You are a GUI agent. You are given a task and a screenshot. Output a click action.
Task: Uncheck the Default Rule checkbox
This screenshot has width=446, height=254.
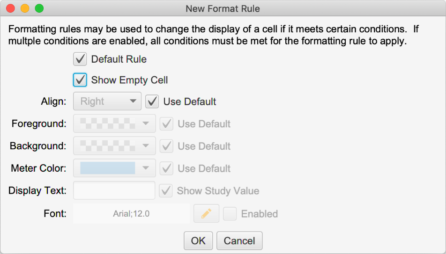(80, 59)
